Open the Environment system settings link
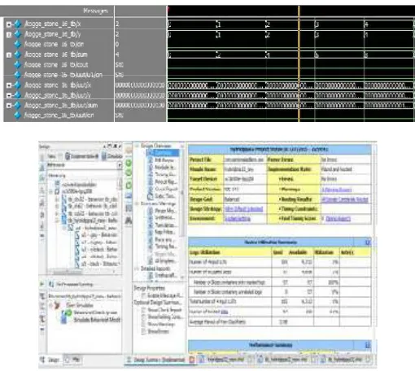Screen dimensions: 415x371 click(238, 219)
